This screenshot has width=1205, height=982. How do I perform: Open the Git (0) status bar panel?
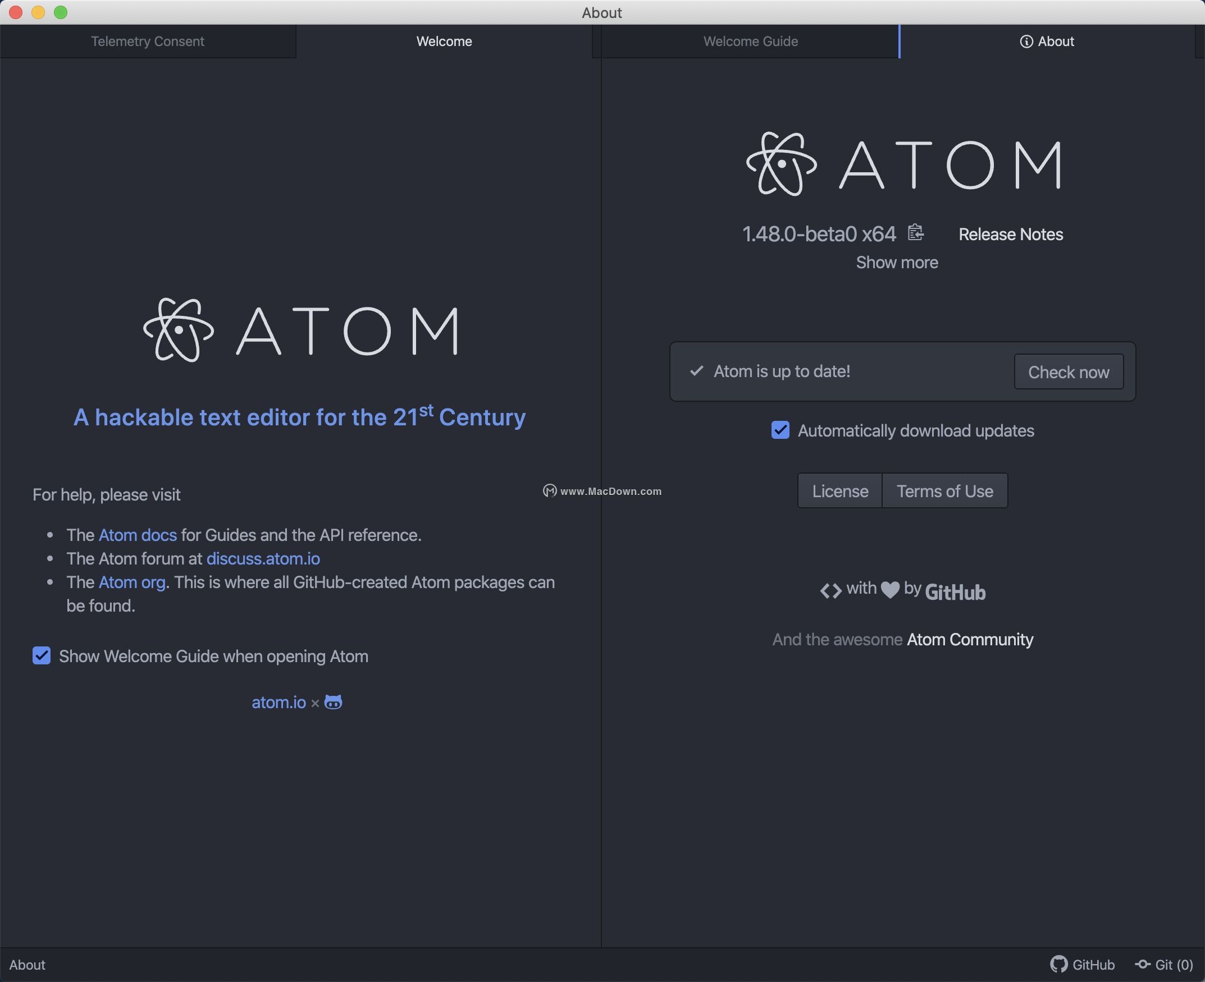pyautogui.click(x=1164, y=965)
